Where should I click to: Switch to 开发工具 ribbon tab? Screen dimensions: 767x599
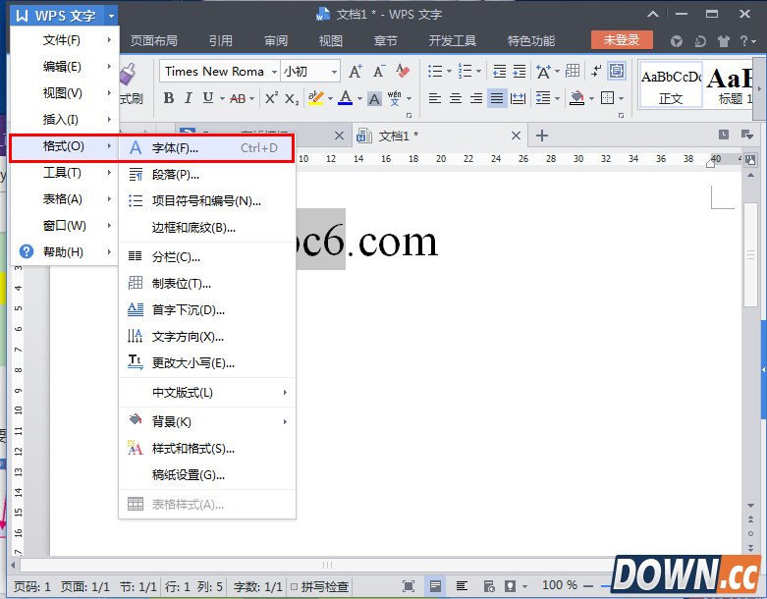(x=453, y=40)
